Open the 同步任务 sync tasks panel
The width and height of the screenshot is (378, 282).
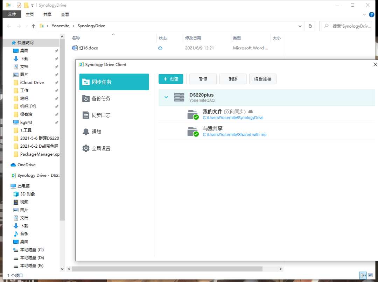coord(114,82)
